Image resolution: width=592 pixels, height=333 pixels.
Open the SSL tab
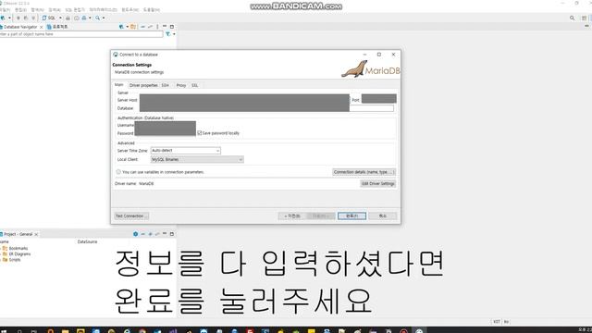(x=195, y=85)
